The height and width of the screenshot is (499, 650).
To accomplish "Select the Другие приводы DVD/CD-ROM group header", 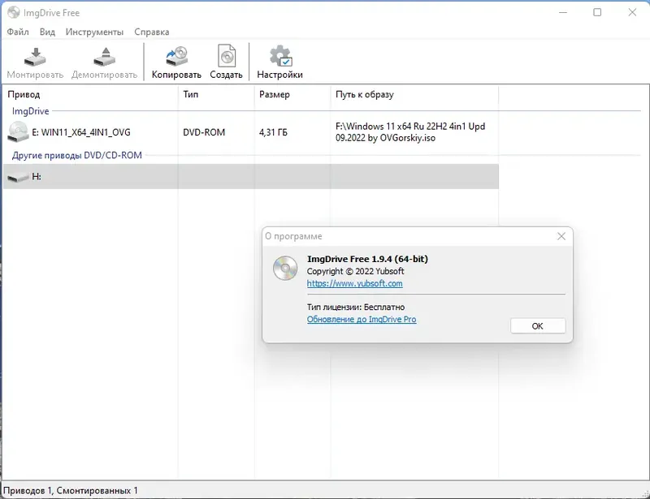I will 76,155.
